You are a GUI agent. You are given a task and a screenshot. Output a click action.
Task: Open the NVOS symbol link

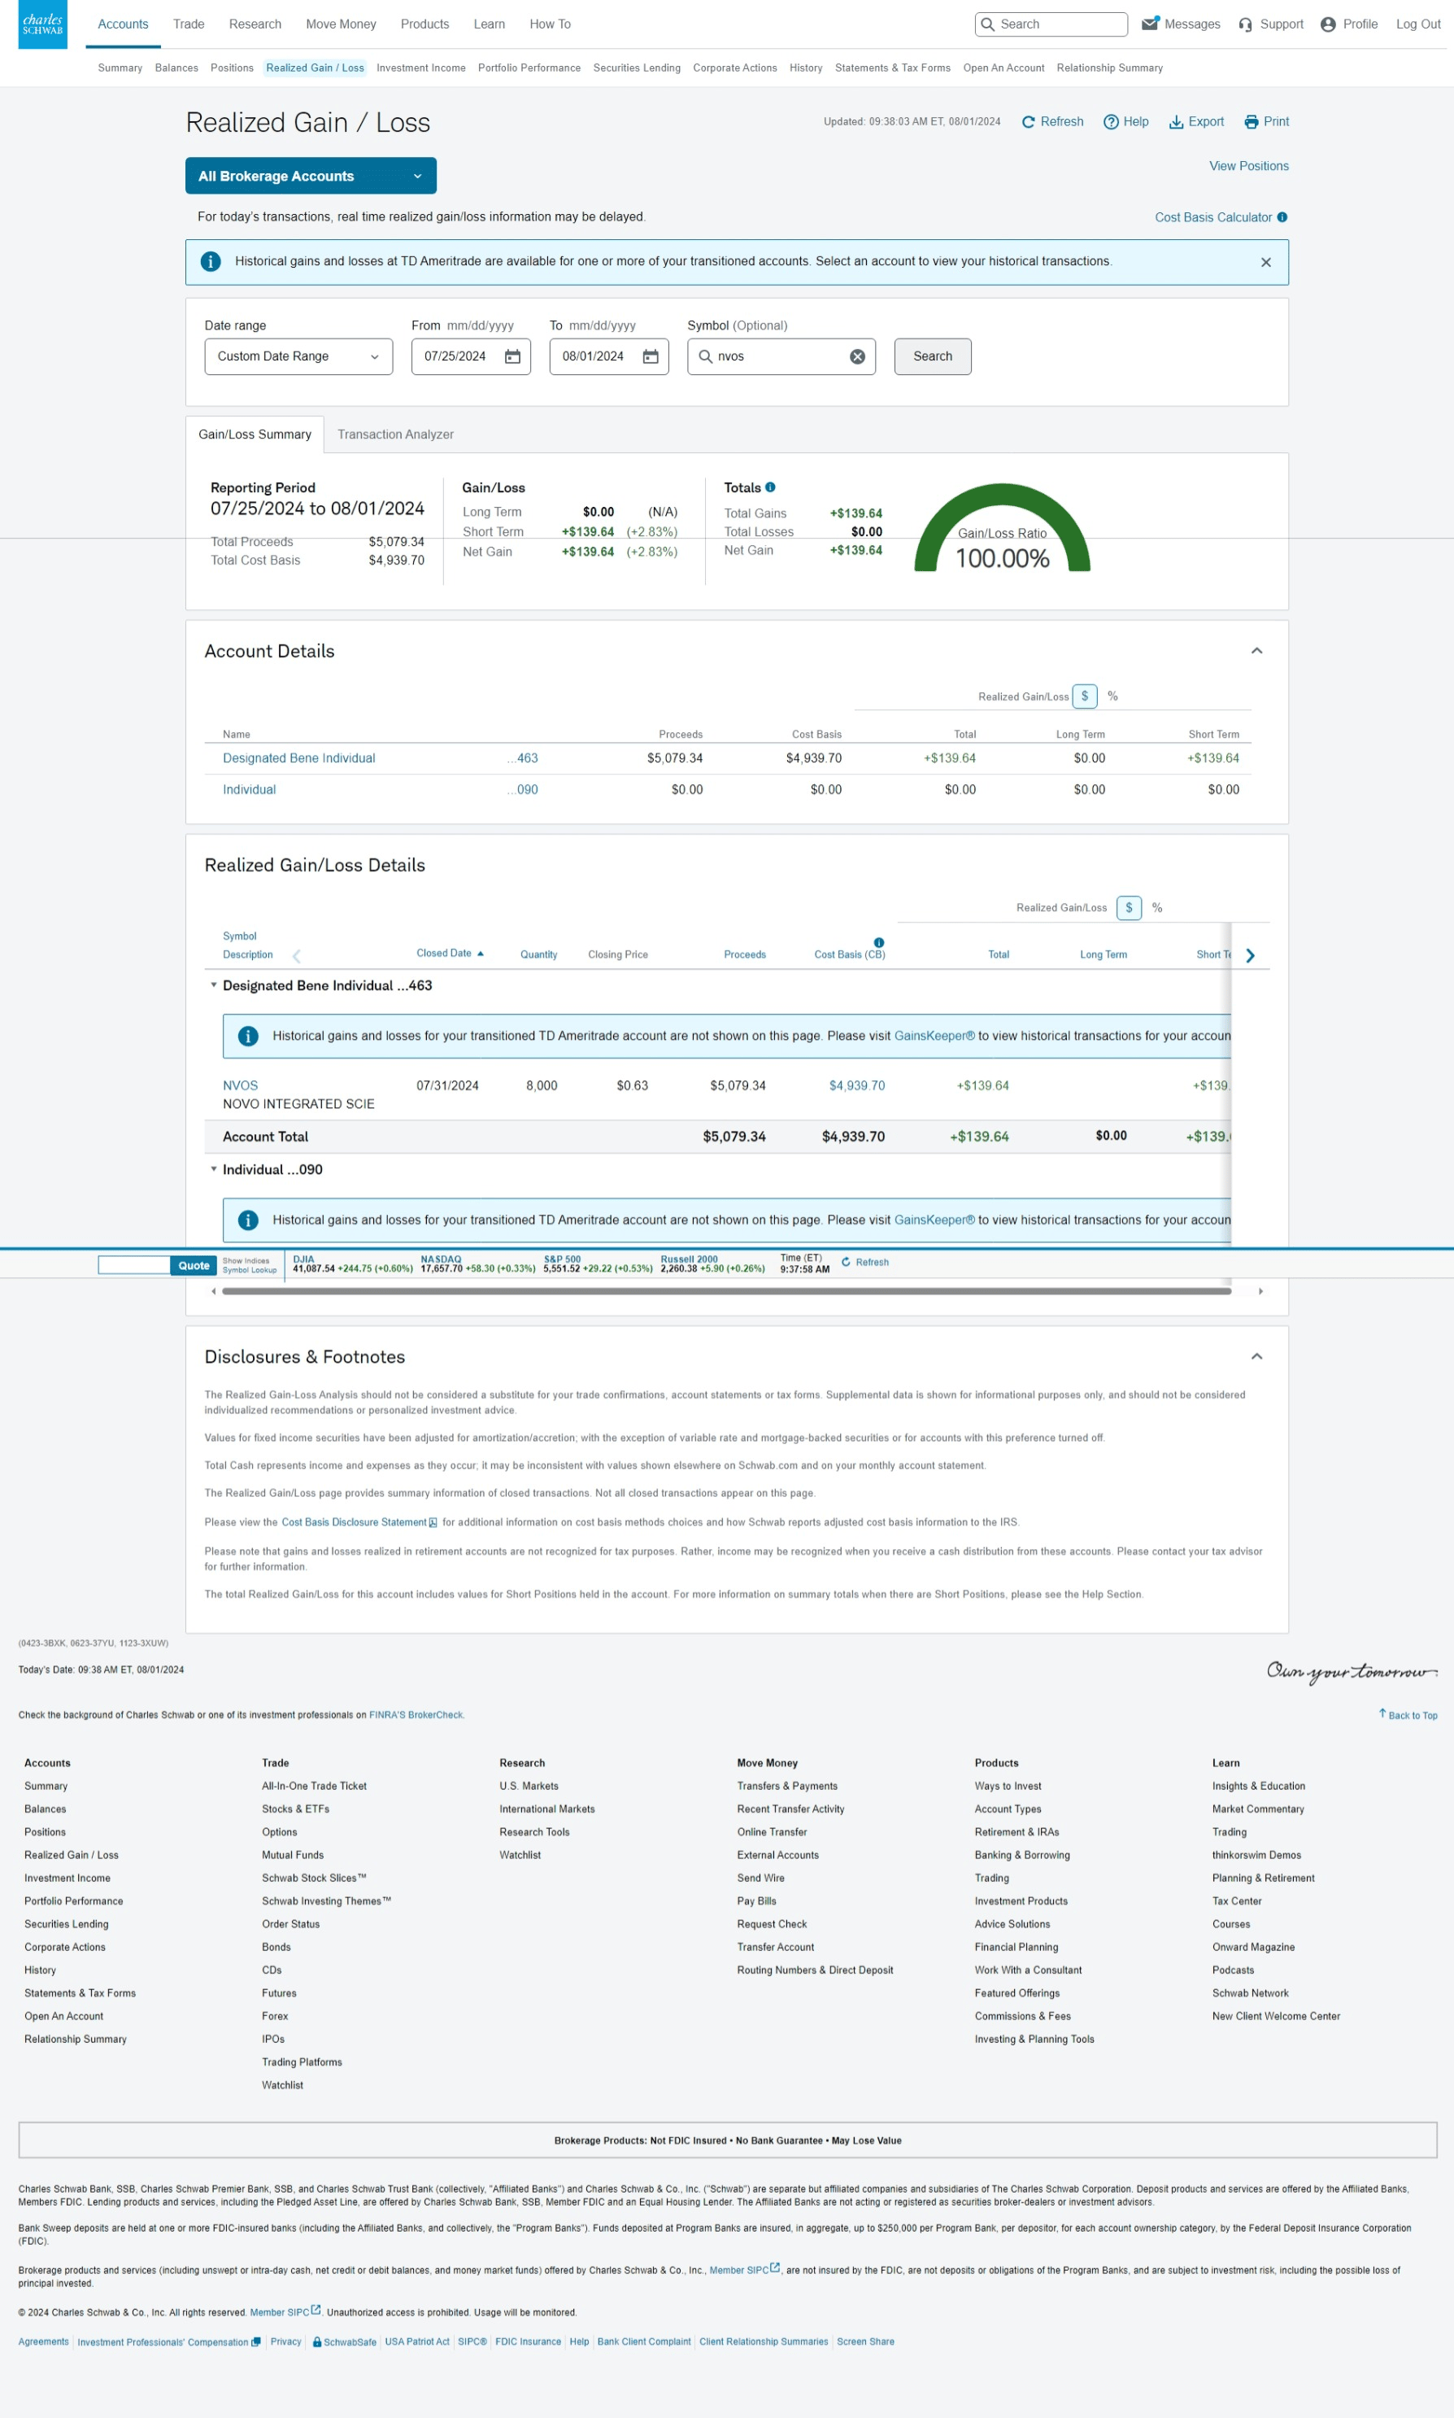tap(240, 1086)
